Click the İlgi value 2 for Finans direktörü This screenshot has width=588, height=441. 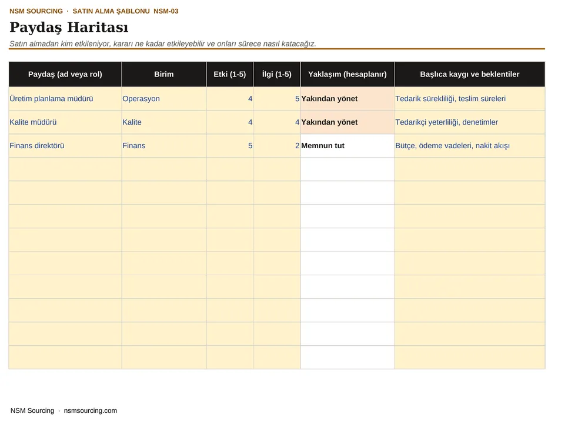277,146
